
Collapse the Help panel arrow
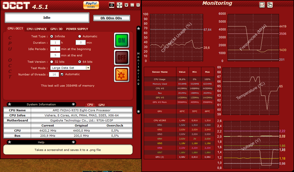coord(73,142)
